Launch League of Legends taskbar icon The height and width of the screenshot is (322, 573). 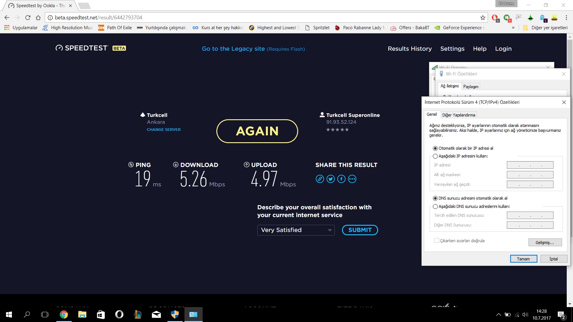[x=138, y=314]
